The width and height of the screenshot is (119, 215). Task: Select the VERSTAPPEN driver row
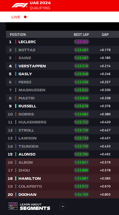62,66
